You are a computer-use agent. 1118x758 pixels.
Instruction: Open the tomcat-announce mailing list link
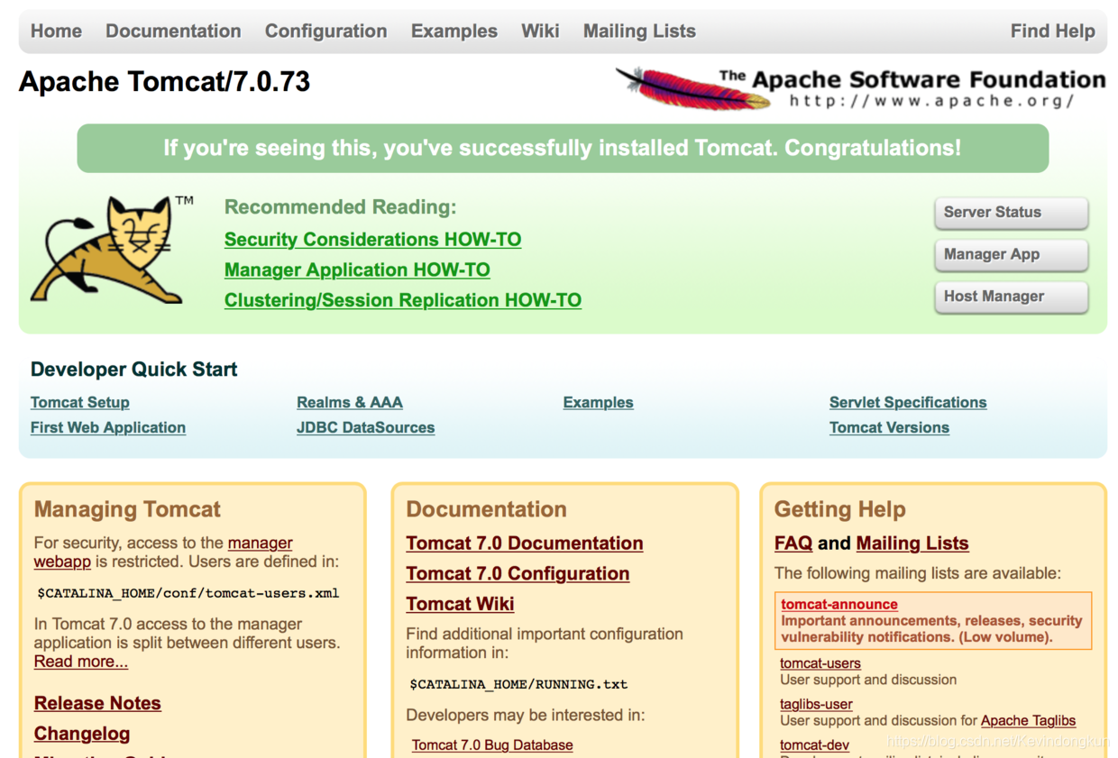click(839, 605)
